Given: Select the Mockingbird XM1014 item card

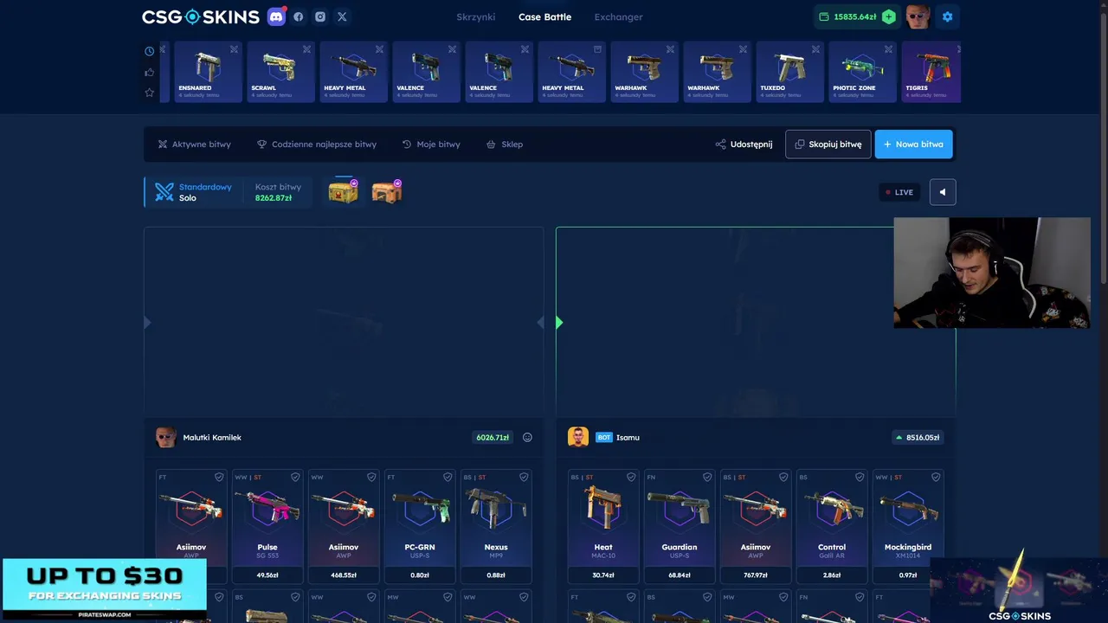Looking at the screenshot, I should [x=908, y=526].
